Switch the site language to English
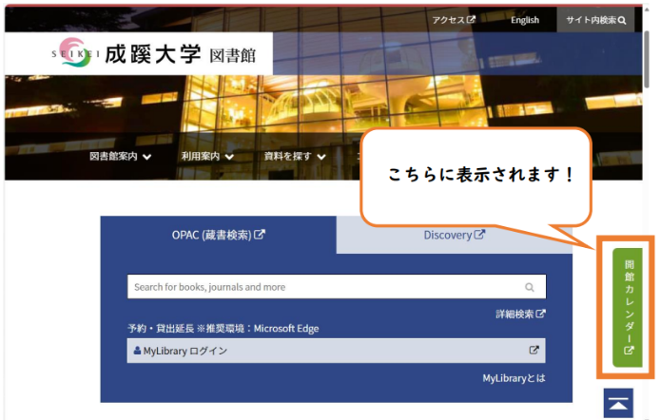Viewport: 660px width, 420px height. click(x=524, y=20)
